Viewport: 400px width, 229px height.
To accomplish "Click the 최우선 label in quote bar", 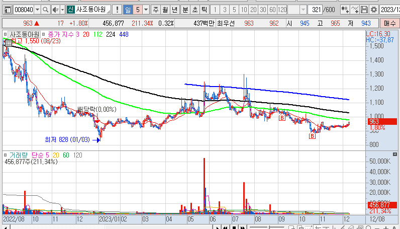I will (x=226, y=23).
